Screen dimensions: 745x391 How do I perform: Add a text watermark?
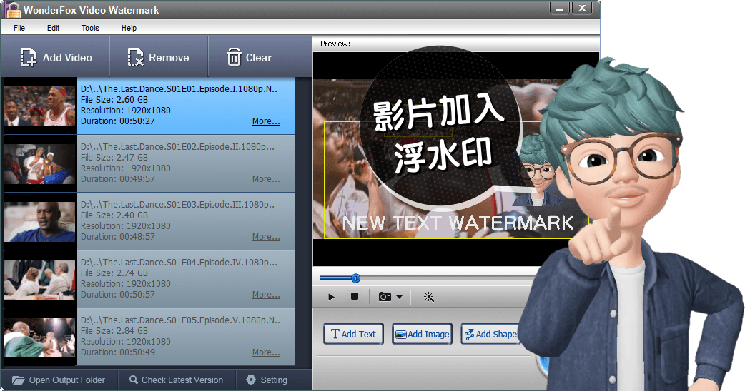point(353,334)
